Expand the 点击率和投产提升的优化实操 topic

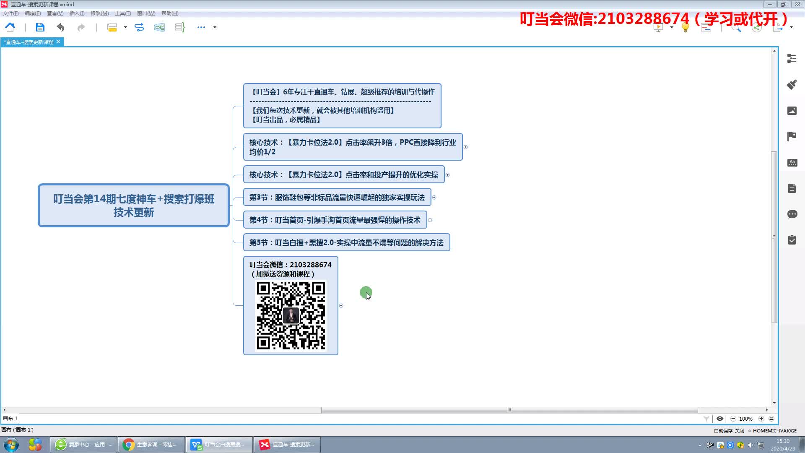coord(447,175)
